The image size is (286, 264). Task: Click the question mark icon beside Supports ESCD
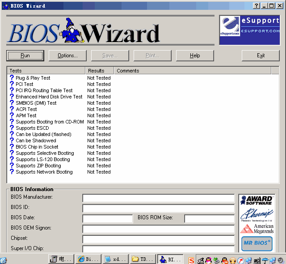[12, 128]
